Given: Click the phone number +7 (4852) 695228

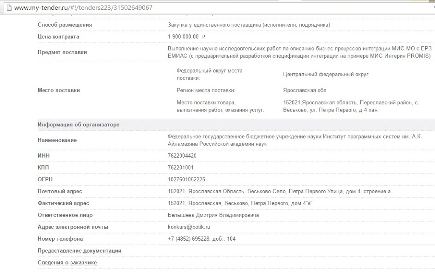Looking at the screenshot, I should (201, 239).
